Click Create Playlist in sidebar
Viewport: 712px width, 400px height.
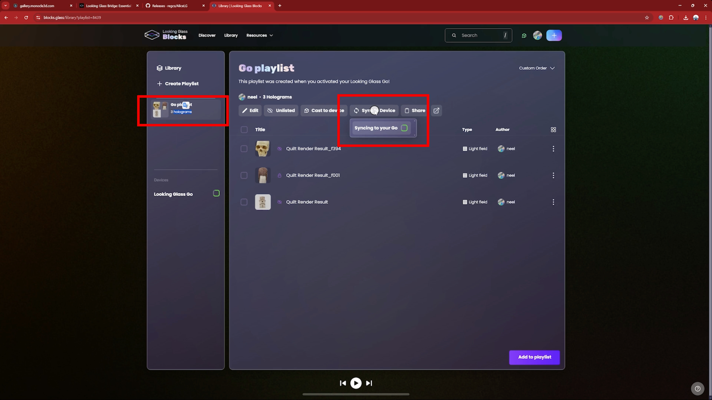click(178, 84)
